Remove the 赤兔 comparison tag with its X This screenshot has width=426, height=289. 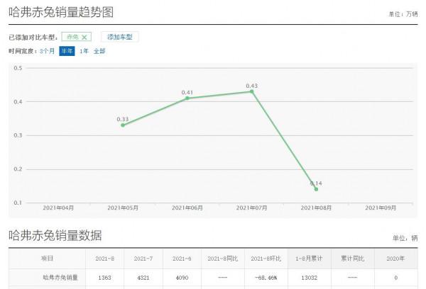84,37
